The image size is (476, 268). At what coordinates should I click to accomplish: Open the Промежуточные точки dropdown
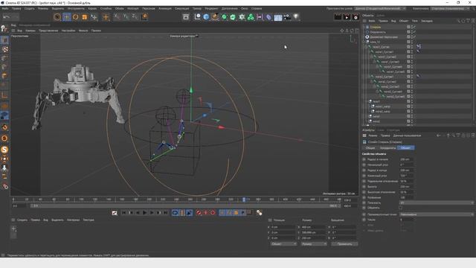(437, 214)
